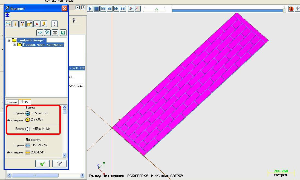
Task: Select the Toolpath Group-1 tree item
Action: click(31, 40)
